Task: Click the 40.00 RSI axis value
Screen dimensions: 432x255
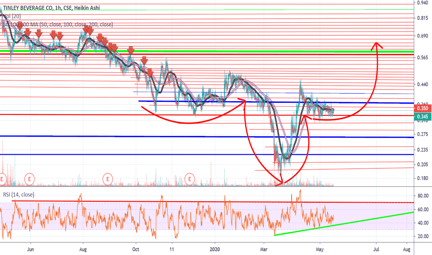Action: tap(423, 223)
